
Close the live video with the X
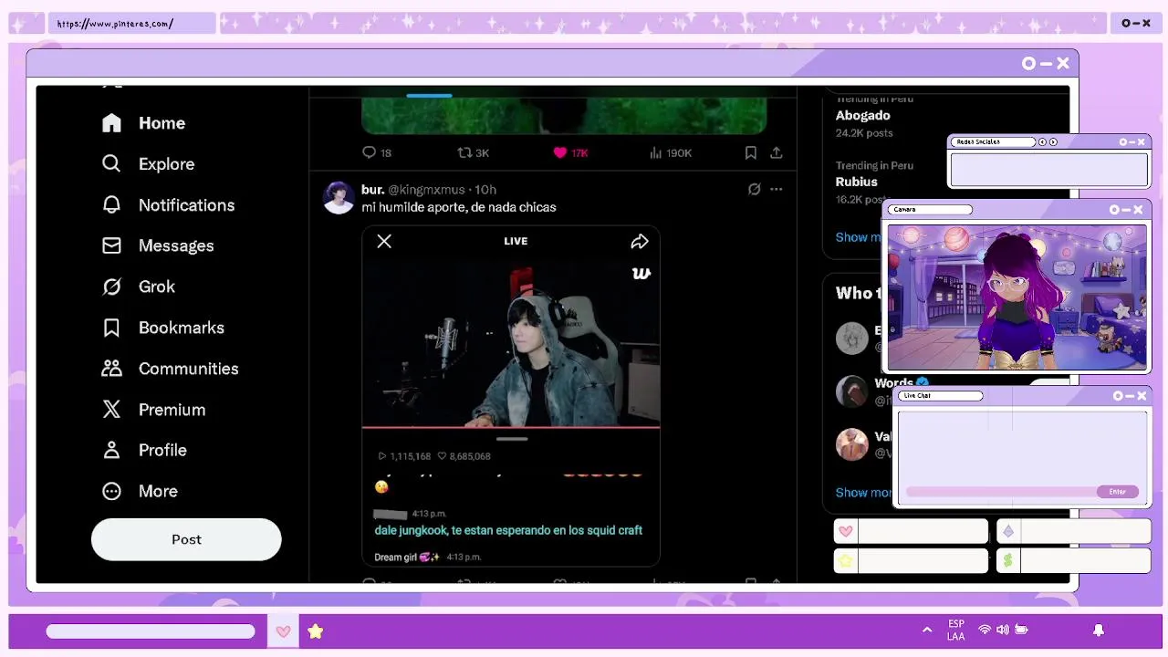pyautogui.click(x=384, y=241)
